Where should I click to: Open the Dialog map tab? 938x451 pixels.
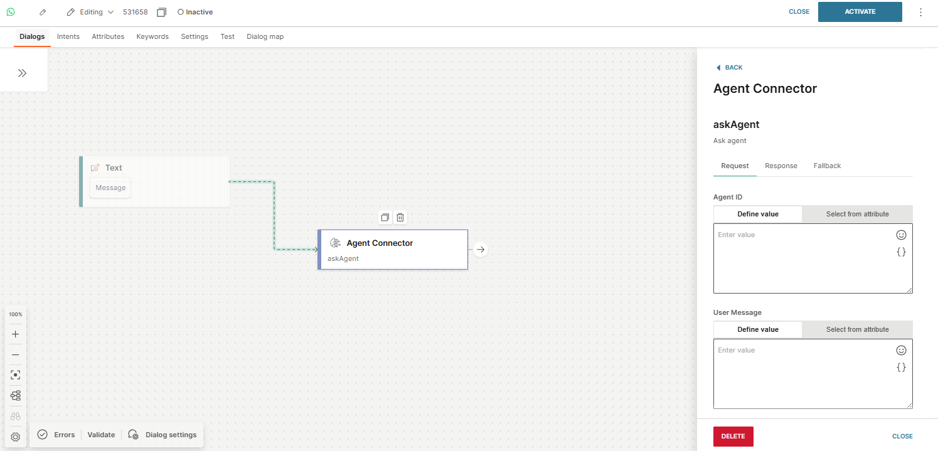click(265, 36)
